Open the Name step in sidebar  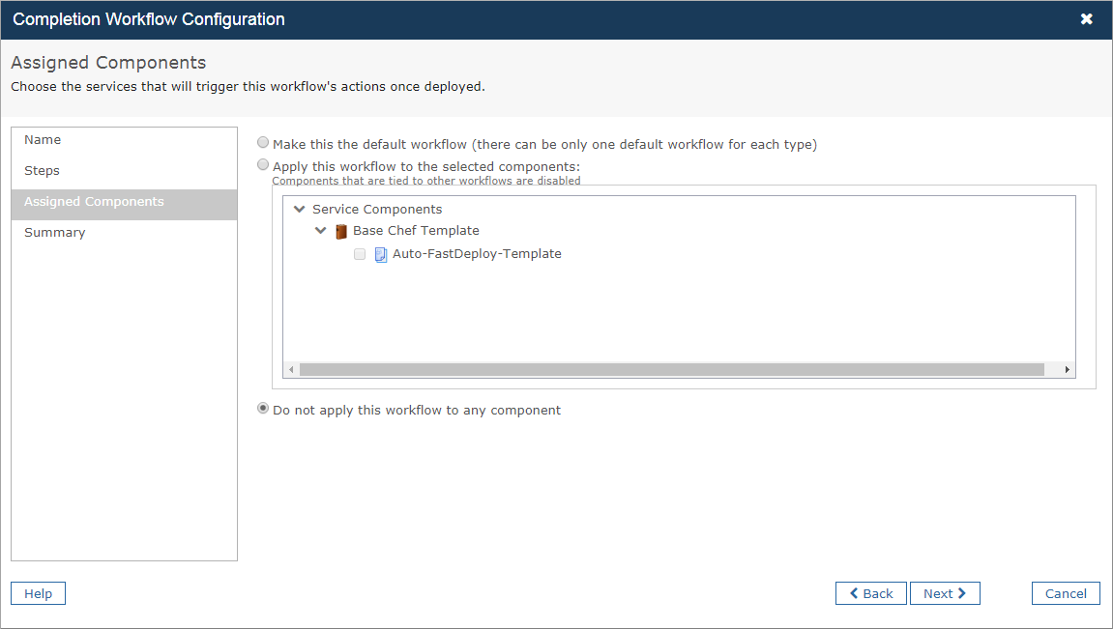(43, 140)
